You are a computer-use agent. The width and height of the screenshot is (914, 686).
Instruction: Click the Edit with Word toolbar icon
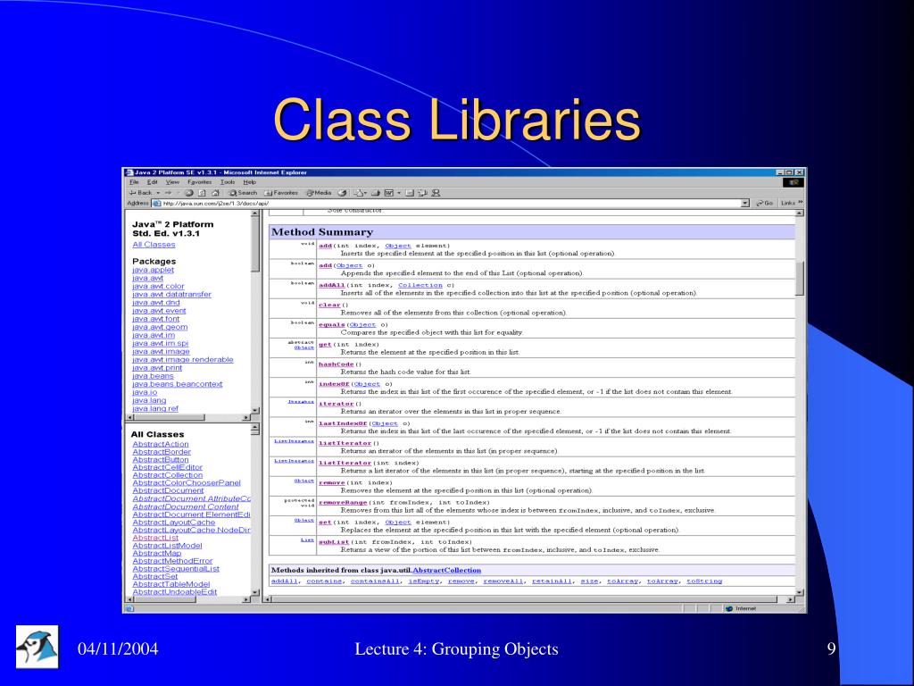[389, 193]
